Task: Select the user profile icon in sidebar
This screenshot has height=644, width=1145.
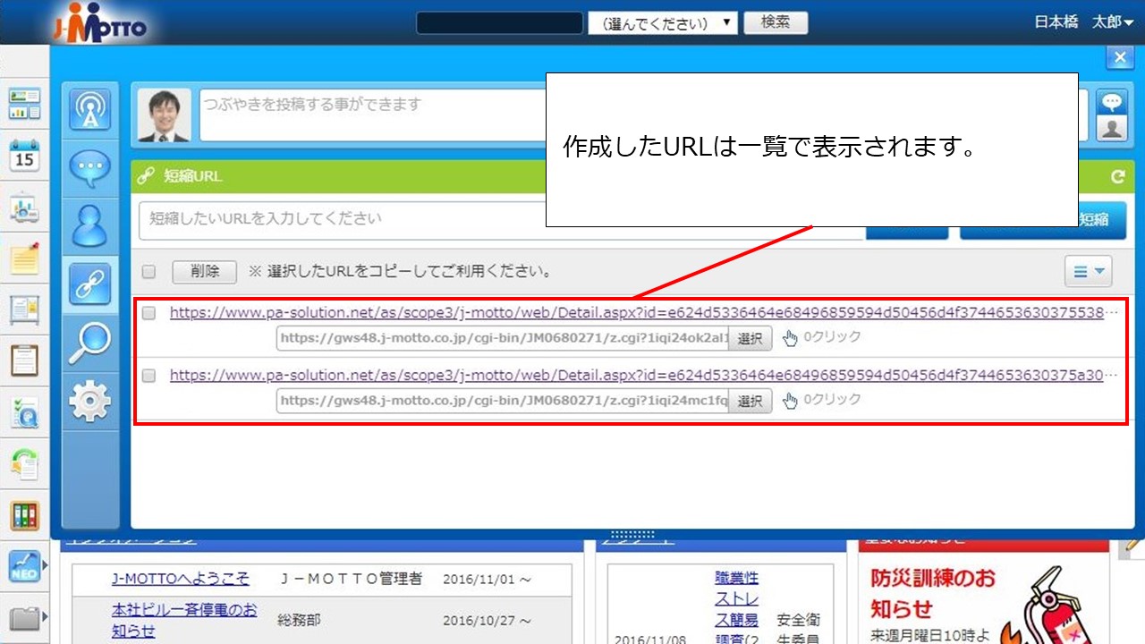Action: [x=89, y=226]
